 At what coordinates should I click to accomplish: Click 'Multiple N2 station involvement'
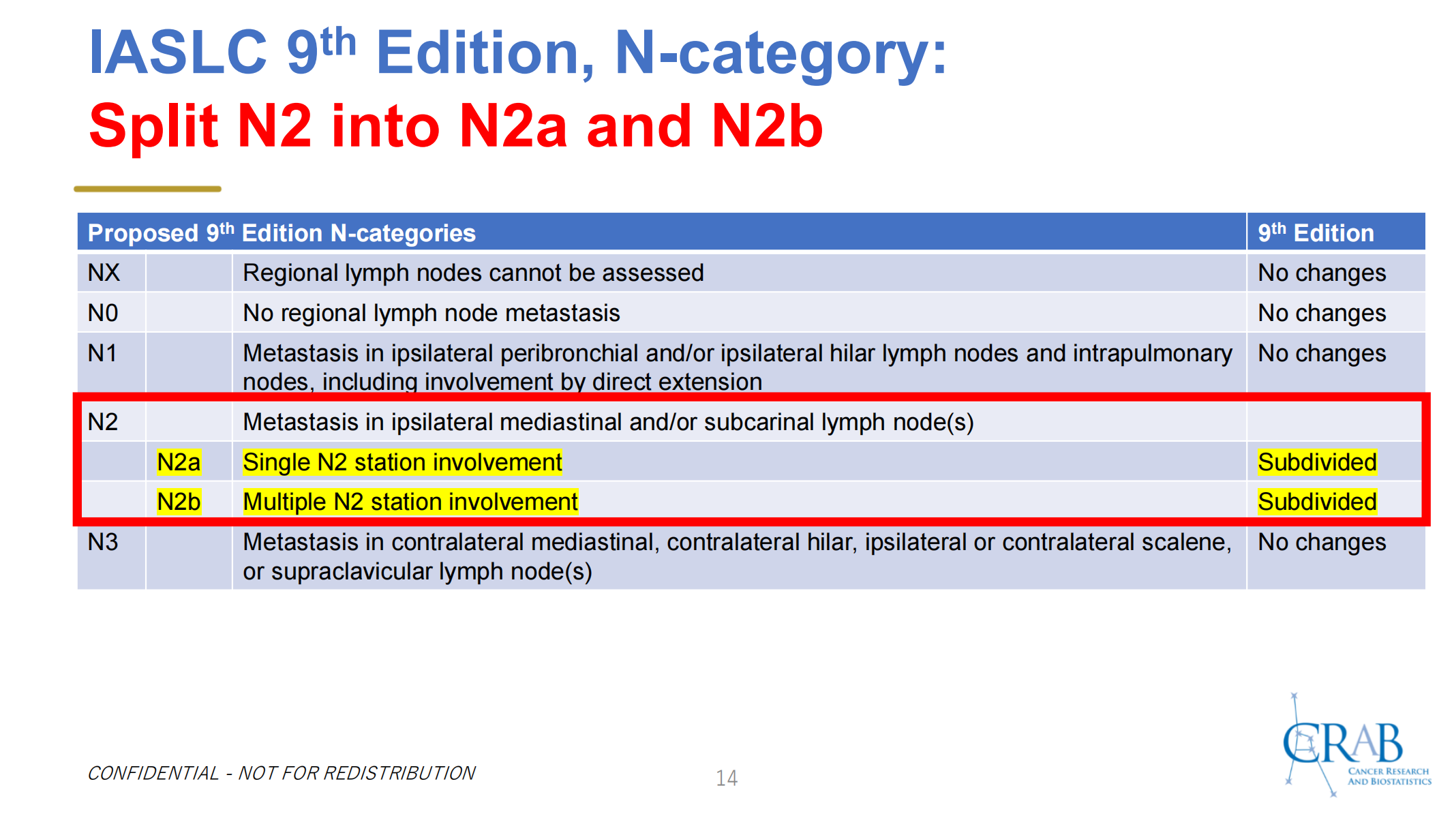coord(410,502)
